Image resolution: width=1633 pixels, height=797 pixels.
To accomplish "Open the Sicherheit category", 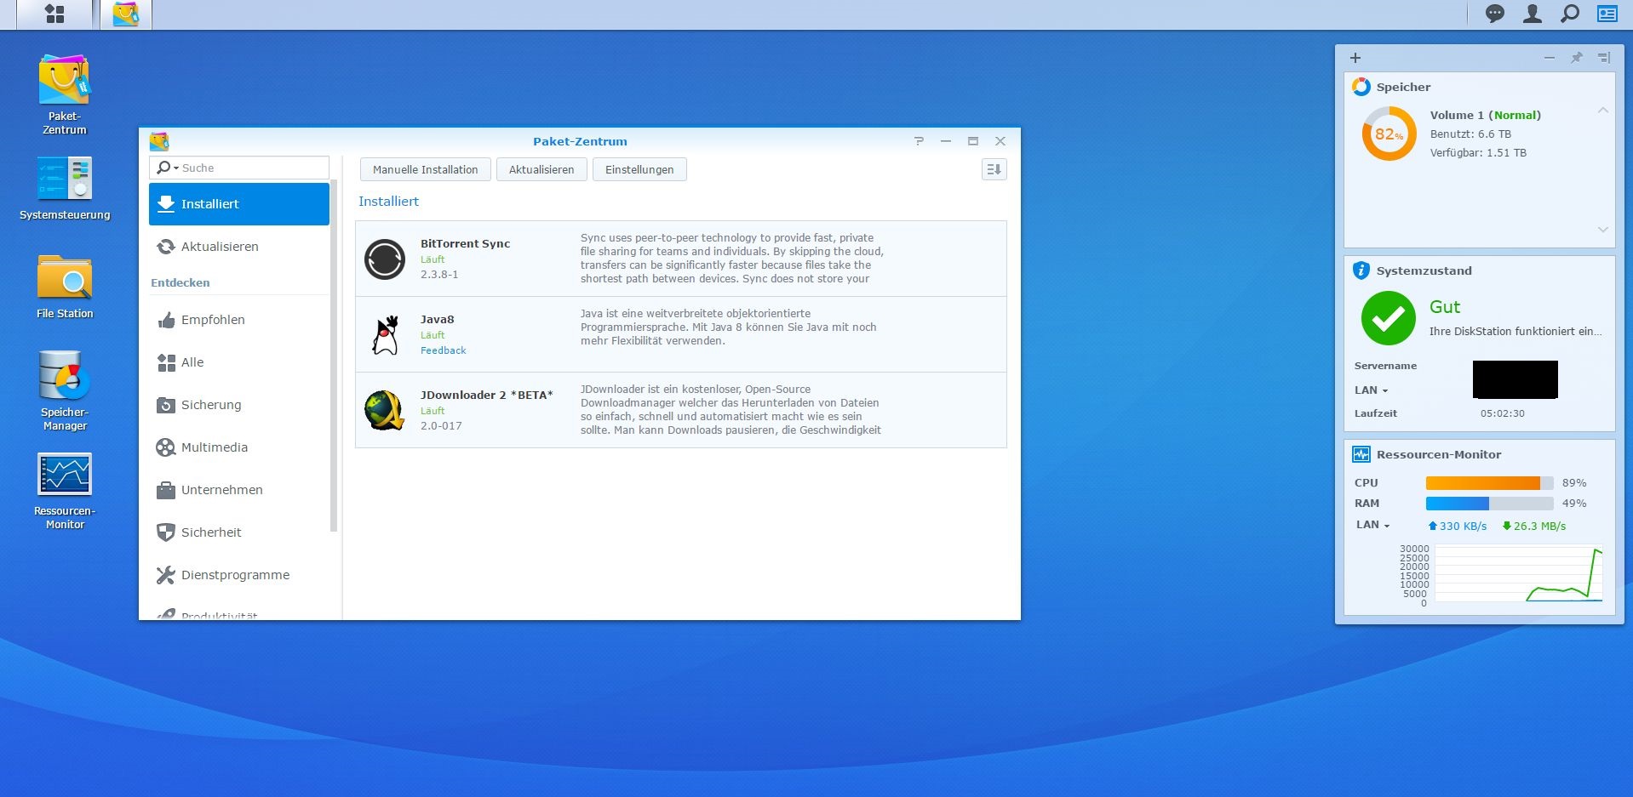I will 239,532.
